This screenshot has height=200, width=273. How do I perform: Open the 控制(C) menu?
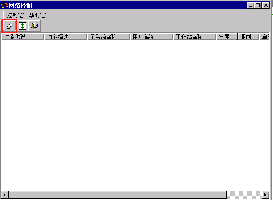(16, 15)
